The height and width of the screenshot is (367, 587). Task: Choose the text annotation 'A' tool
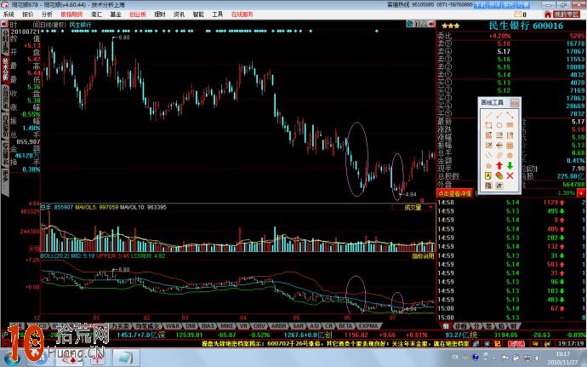tap(487, 175)
